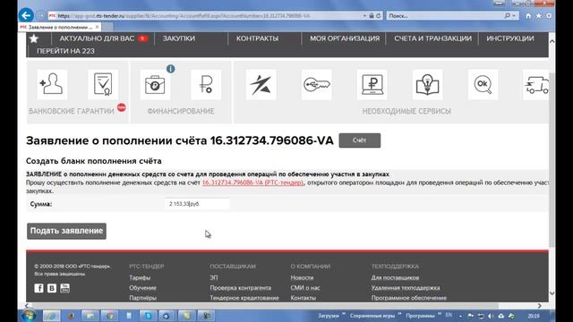
Task: Click the vertical scrollbar down arrow
Action: point(552,293)
